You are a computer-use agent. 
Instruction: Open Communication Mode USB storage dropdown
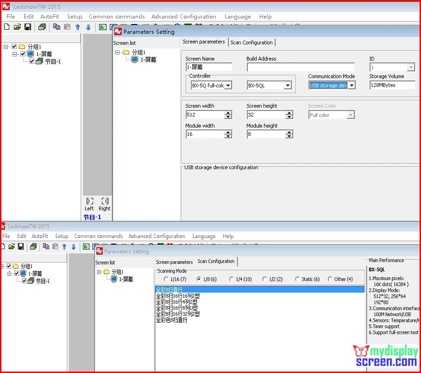pyautogui.click(x=352, y=86)
